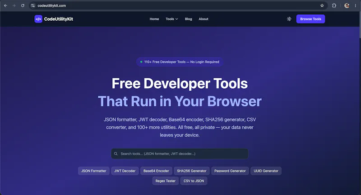Open the JWT Decoder tool chip
Image resolution: width=361 pixels, height=195 pixels.
pyautogui.click(x=125, y=171)
